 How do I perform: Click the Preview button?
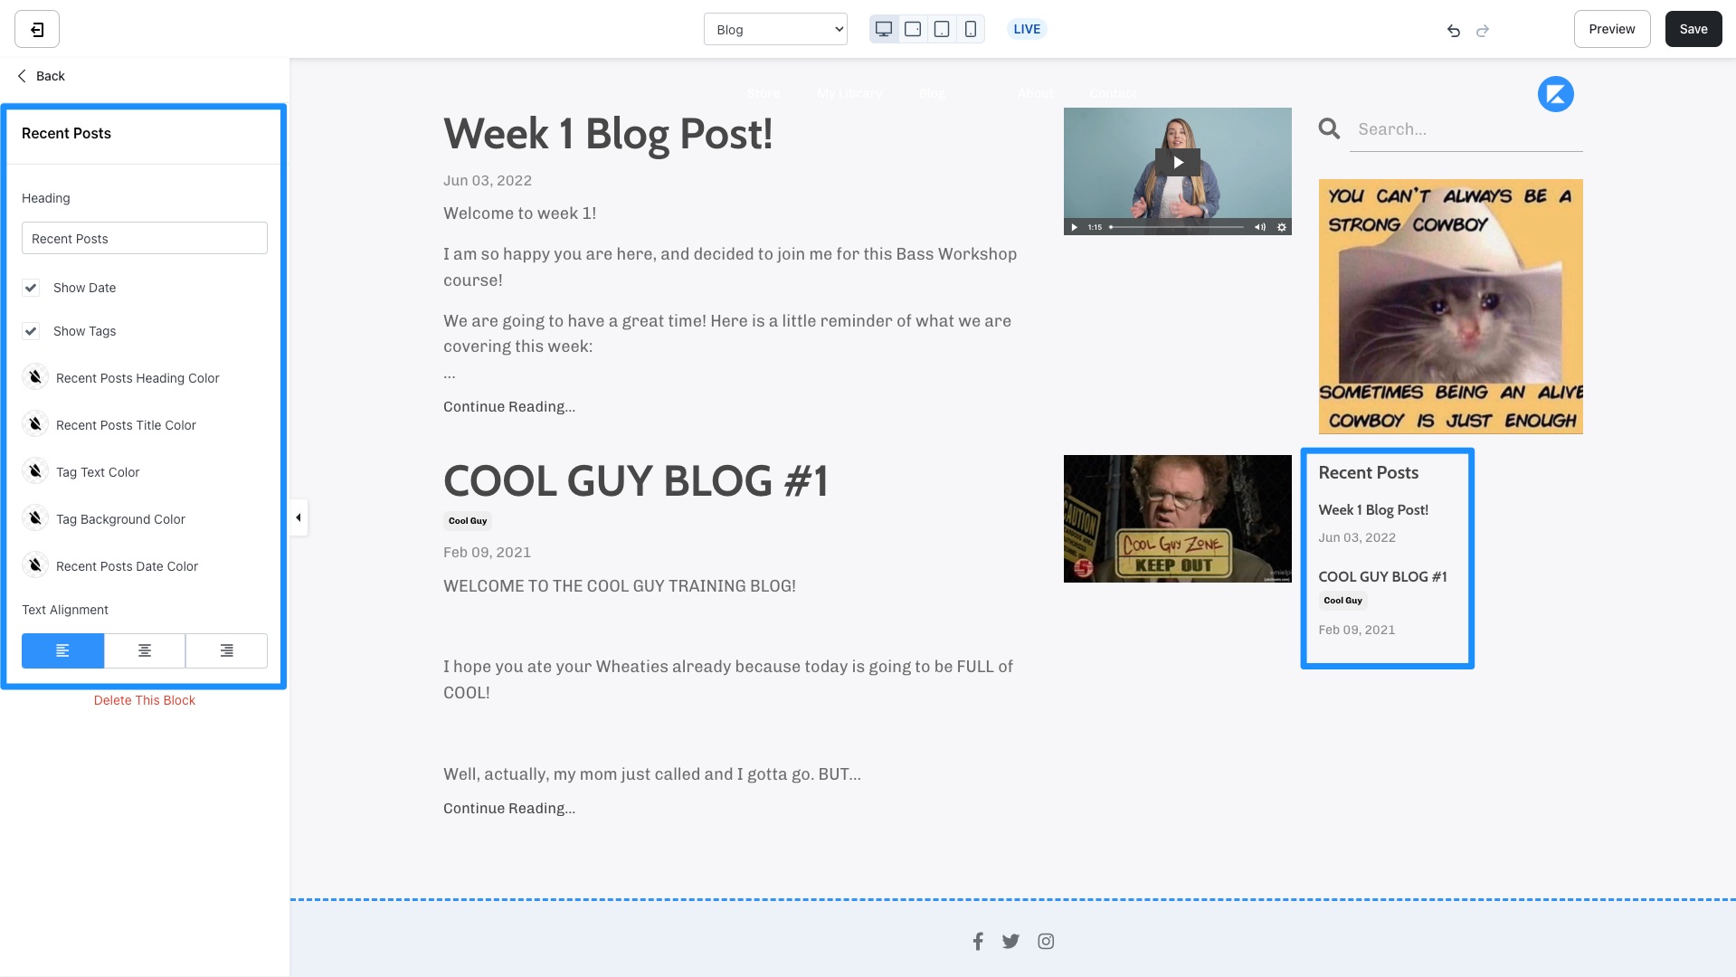click(1612, 29)
